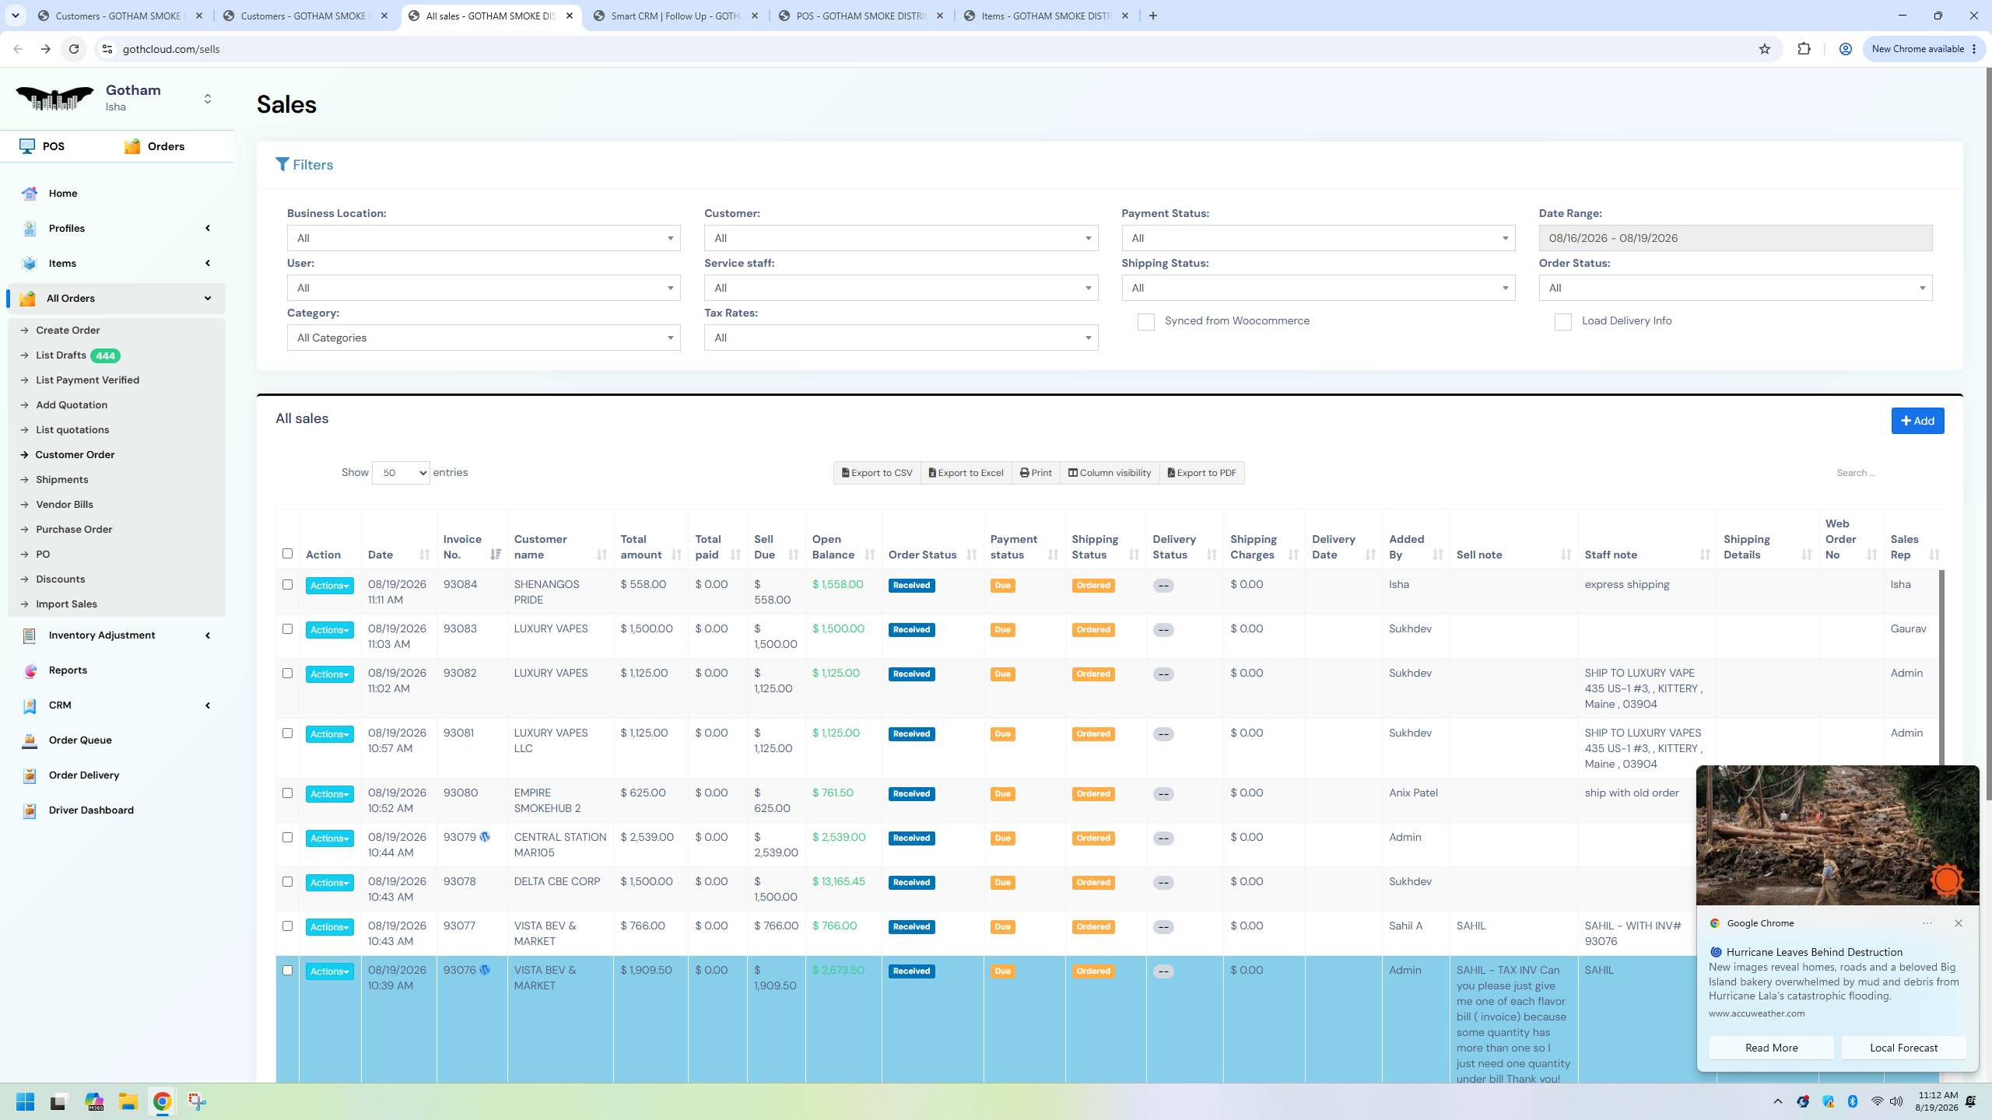
Task: Click the blue Add button
Action: click(x=1917, y=421)
